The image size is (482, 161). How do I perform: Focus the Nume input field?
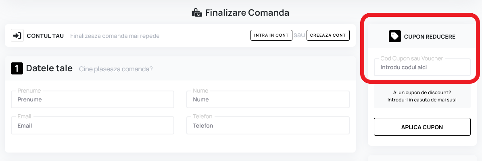pos(268,99)
